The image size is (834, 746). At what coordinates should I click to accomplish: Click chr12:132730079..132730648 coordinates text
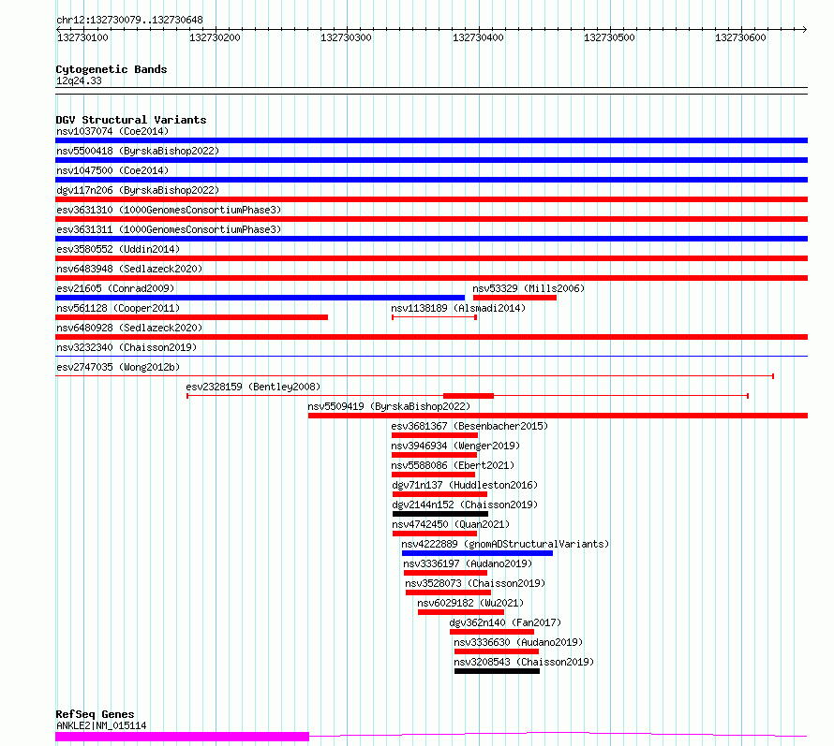[129, 21]
